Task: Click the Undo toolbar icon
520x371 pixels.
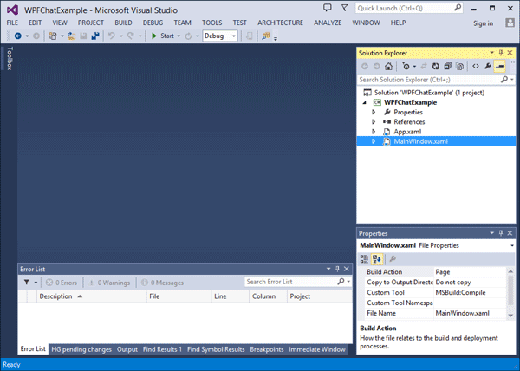Action: click(x=112, y=36)
